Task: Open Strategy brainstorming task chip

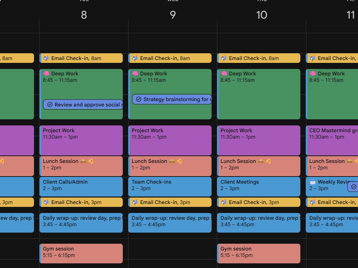Action: click(x=172, y=99)
